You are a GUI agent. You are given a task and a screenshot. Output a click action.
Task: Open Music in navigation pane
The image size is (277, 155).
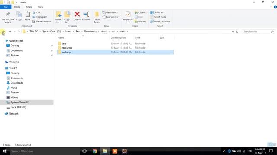14,88
